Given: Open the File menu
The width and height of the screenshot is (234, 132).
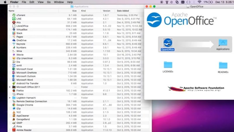Looking at the screenshot, I should pyautogui.click(x=24, y=2).
